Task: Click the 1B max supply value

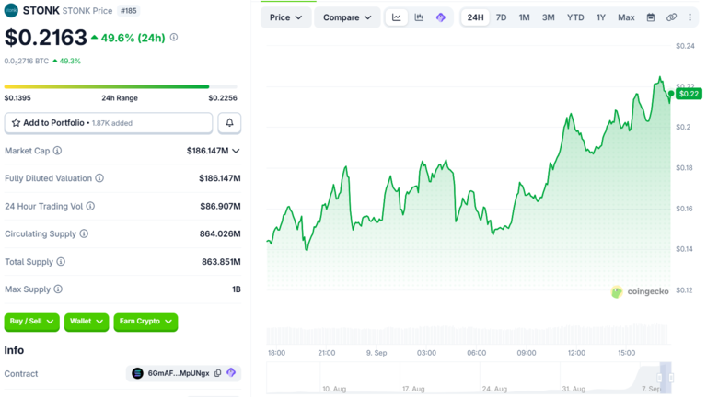Action: click(237, 289)
